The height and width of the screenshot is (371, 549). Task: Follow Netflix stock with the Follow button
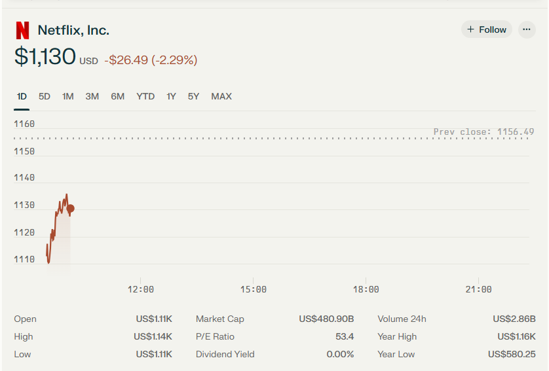[487, 29]
